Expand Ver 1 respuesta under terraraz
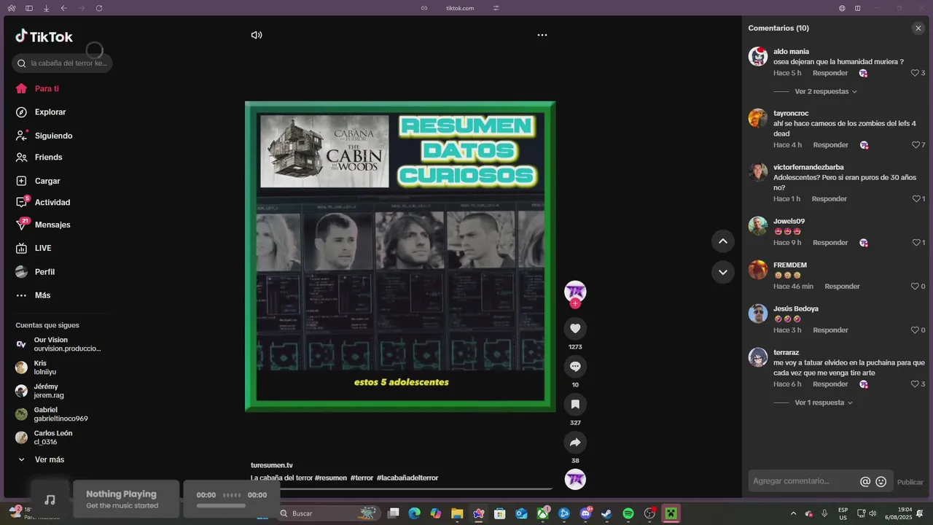Image resolution: width=933 pixels, height=525 pixels. tap(824, 402)
